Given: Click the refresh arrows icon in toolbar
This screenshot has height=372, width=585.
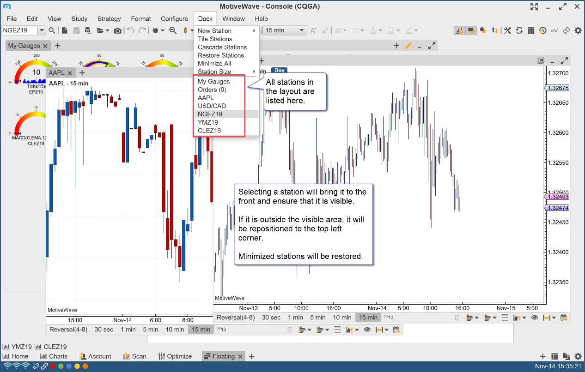Looking at the screenshot, I should pos(519,30).
